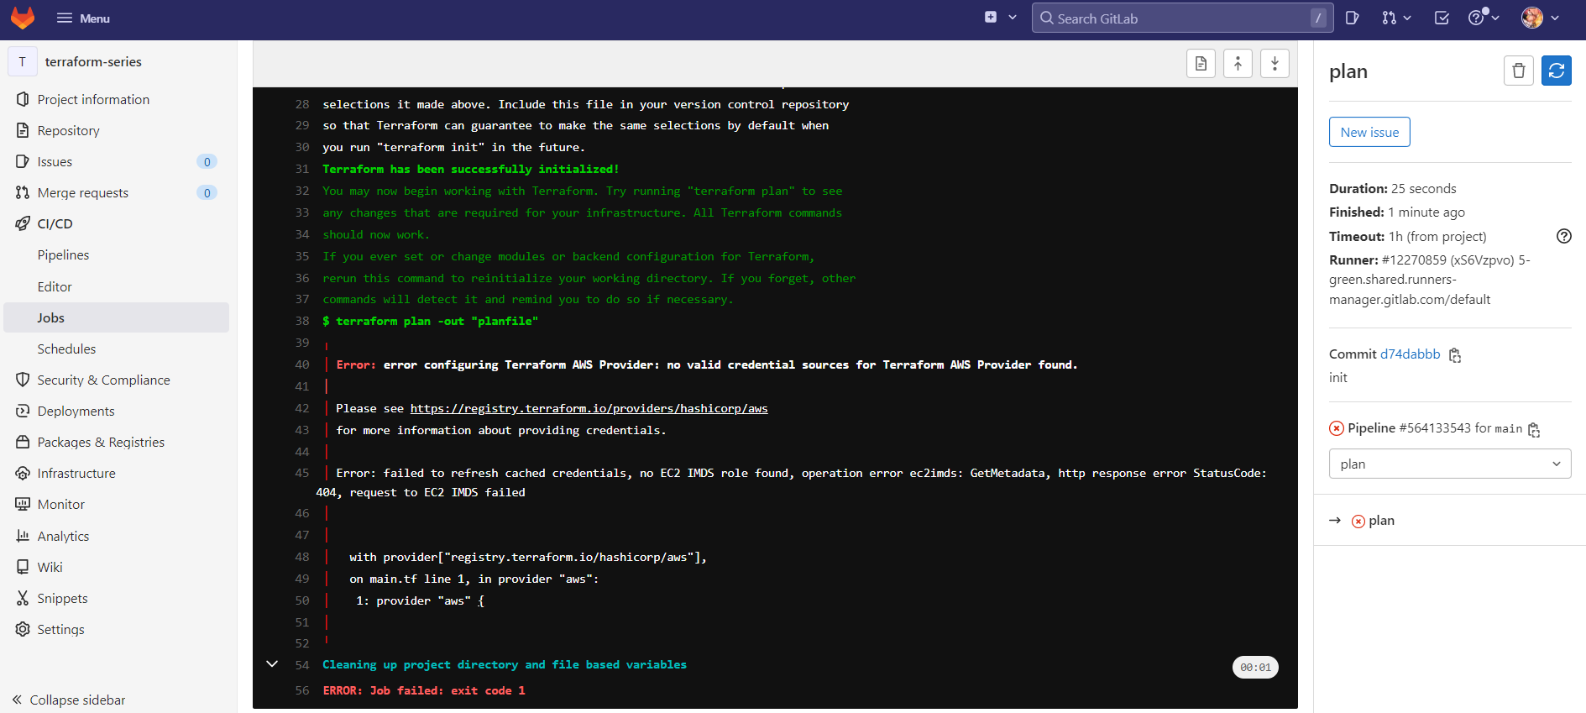Expand the plan stage dropdown
The image size is (1586, 713).
point(1450,464)
